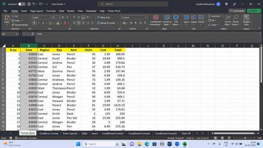The height and width of the screenshot is (148, 263).
Task: Toggle Underline formatting
Action: click(x=43, y=23)
